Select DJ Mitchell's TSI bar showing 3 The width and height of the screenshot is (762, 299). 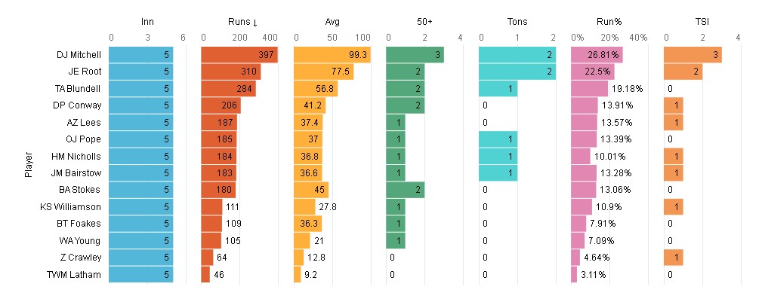tap(693, 55)
